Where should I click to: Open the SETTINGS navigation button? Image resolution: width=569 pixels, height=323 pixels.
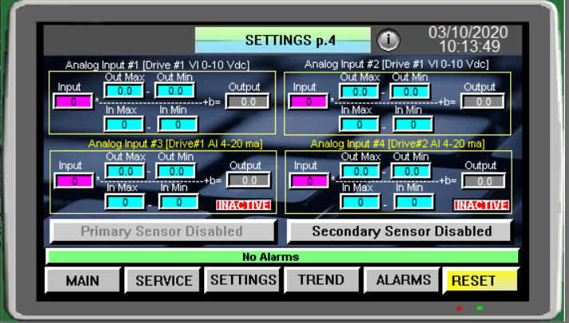point(243,280)
